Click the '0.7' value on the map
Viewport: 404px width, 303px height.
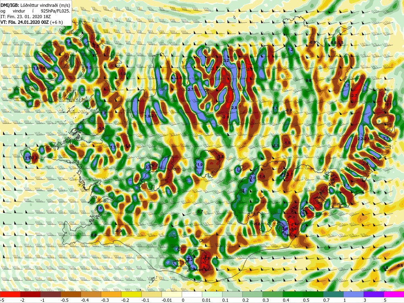pyautogui.click(x=200, y=212)
